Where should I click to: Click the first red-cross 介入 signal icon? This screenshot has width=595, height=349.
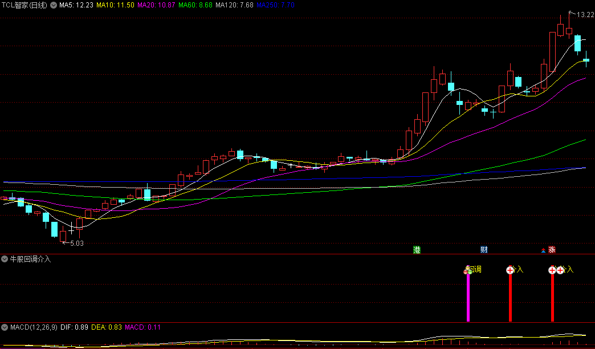click(x=510, y=270)
